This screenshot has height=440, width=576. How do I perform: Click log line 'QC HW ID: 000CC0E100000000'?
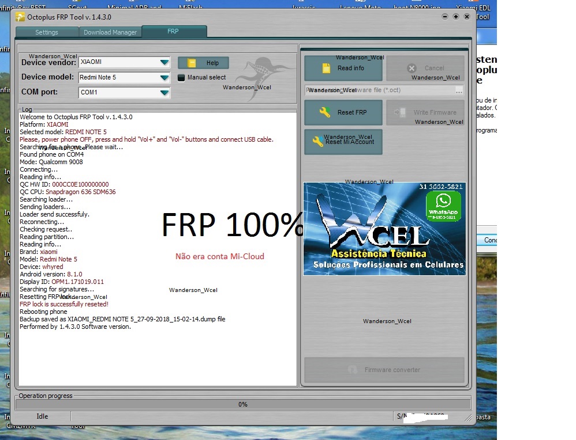64,184
